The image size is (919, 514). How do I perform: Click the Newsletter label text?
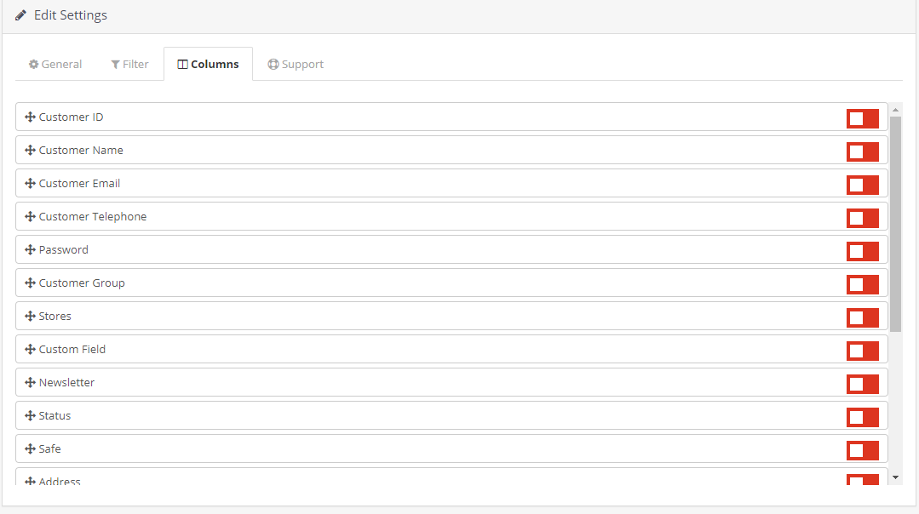tap(66, 382)
